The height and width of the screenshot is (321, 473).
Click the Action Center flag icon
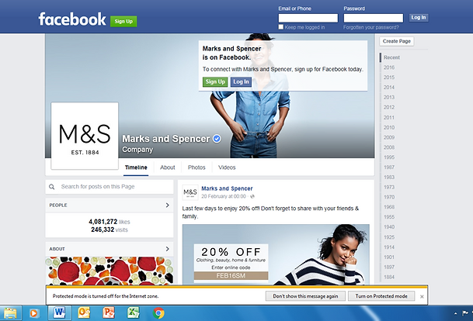465,313
